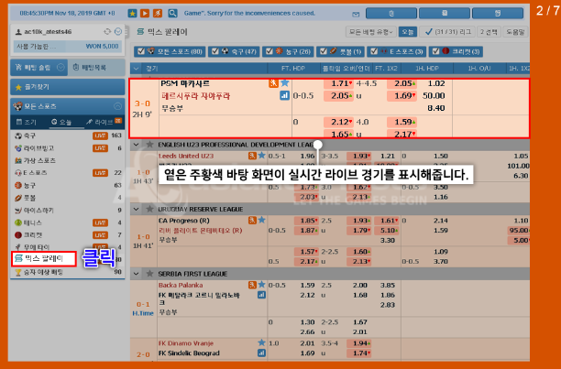Click the orange running-man live icon in top bar
The image size is (561, 369).
click(158, 14)
